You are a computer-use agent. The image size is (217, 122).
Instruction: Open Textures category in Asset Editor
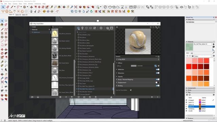click(x=95, y=28)
